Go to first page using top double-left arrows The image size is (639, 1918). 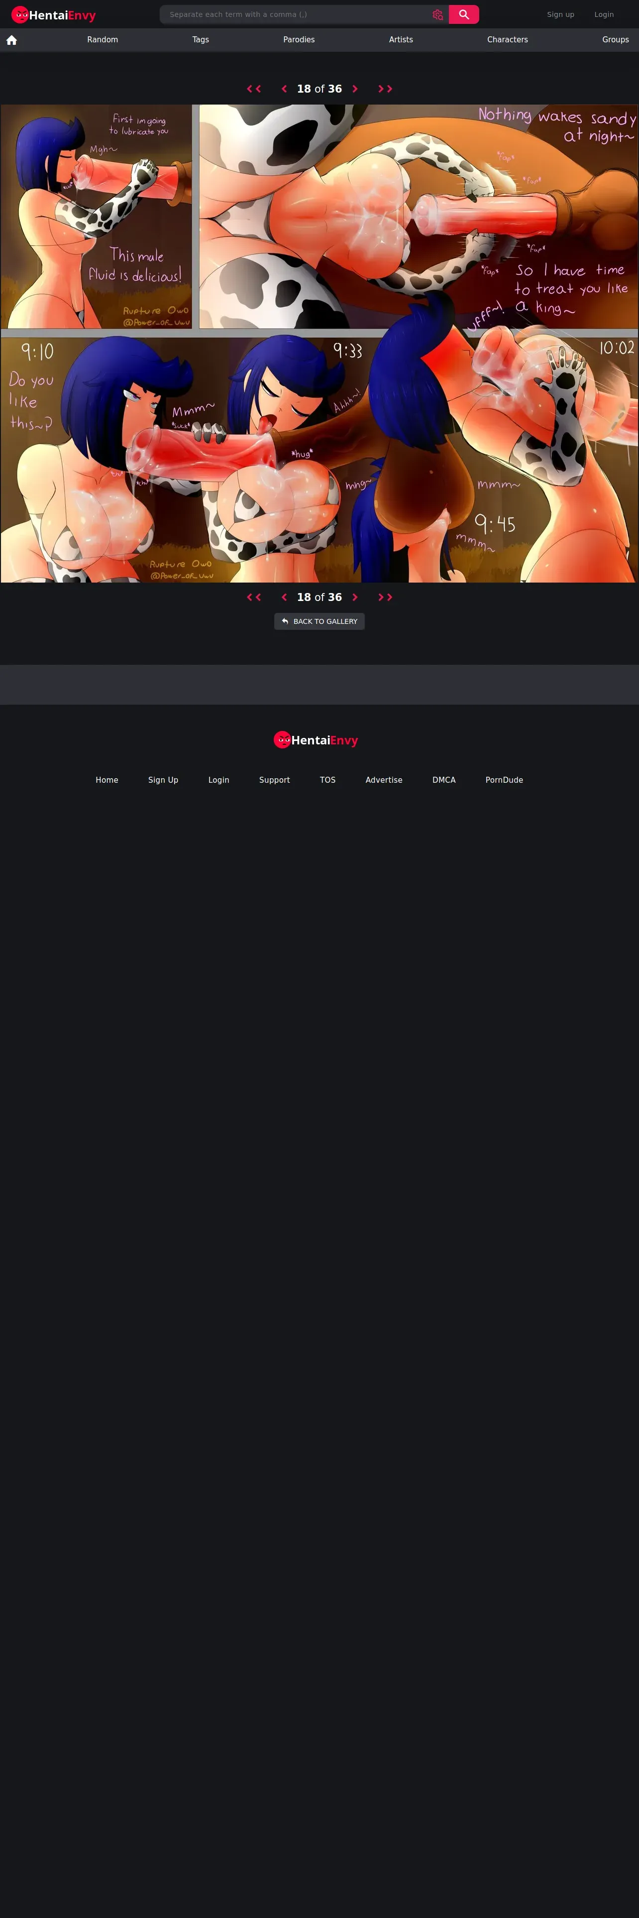coord(254,89)
